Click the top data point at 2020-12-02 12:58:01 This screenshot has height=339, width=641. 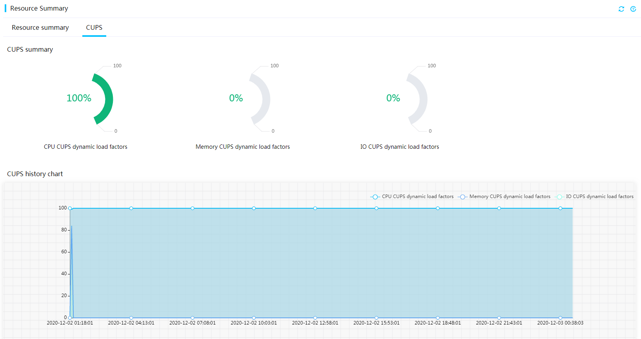coord(315,208)
